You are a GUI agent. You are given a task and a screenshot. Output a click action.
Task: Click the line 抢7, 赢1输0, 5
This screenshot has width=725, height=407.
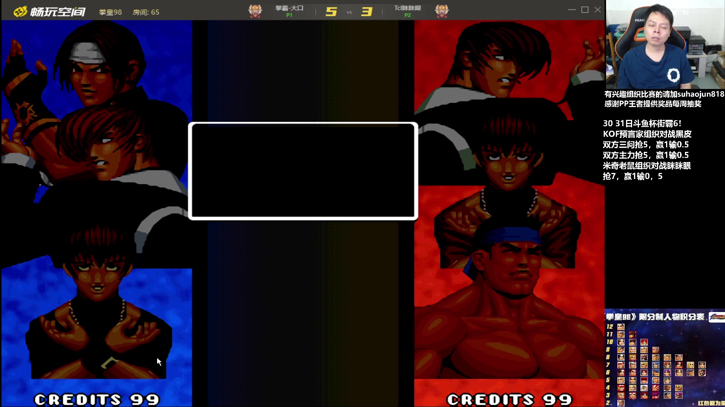632,176
